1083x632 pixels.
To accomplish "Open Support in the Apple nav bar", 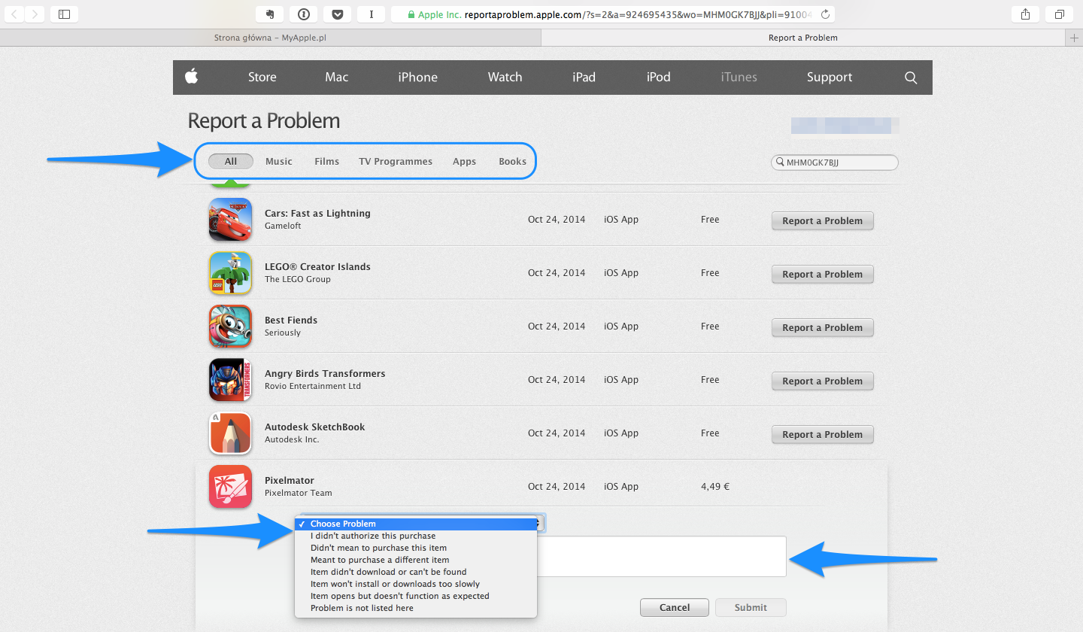I will point(830,77).
